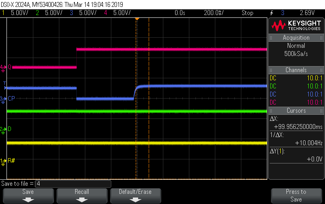Click the Recall softkey button
Viewport: 325px width, 204px height.
click(82, 196)
